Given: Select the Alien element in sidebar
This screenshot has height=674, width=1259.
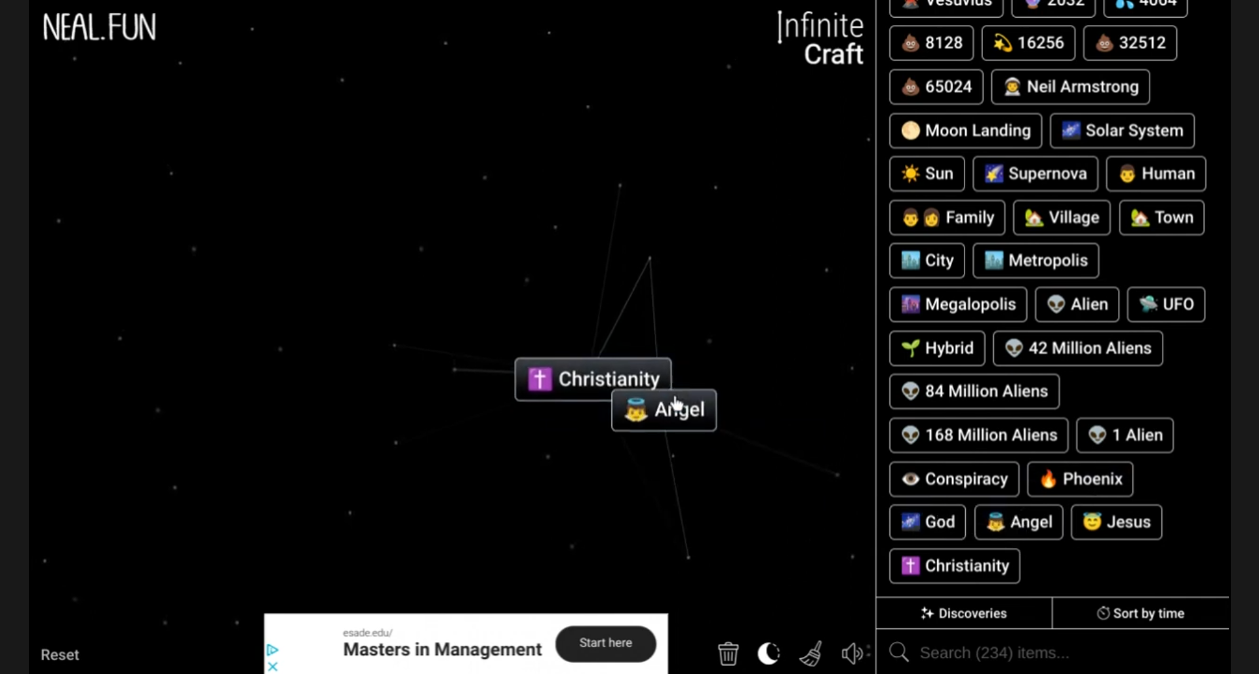Looking at the screenshot, I should pos(1077,305).
